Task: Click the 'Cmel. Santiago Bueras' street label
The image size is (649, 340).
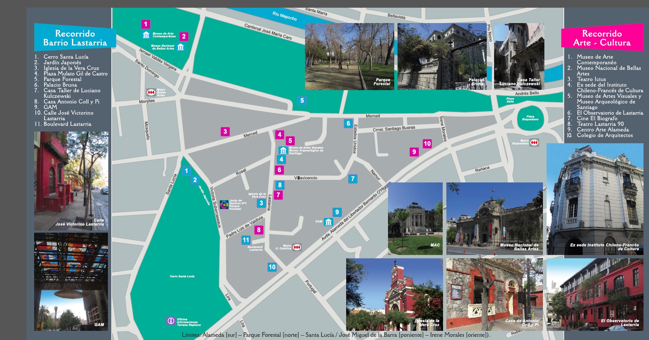Action: point(394,129)
